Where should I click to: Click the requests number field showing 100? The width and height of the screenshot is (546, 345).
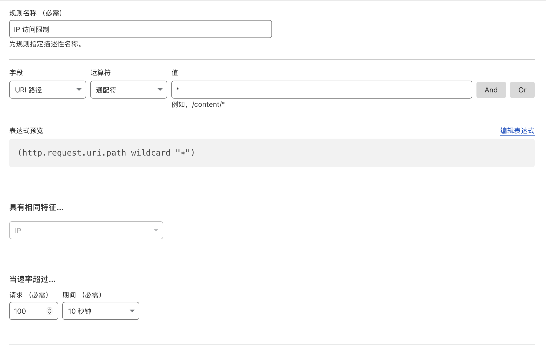pos(29,311)
